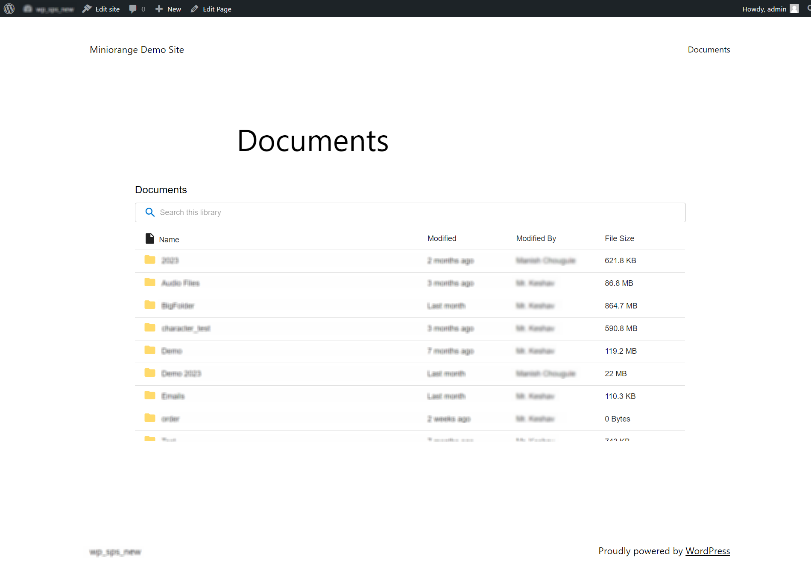The height and width of the screenshot is (567, 811).
Task: Click the large Documents page title
Action: (x=313, y=141)
